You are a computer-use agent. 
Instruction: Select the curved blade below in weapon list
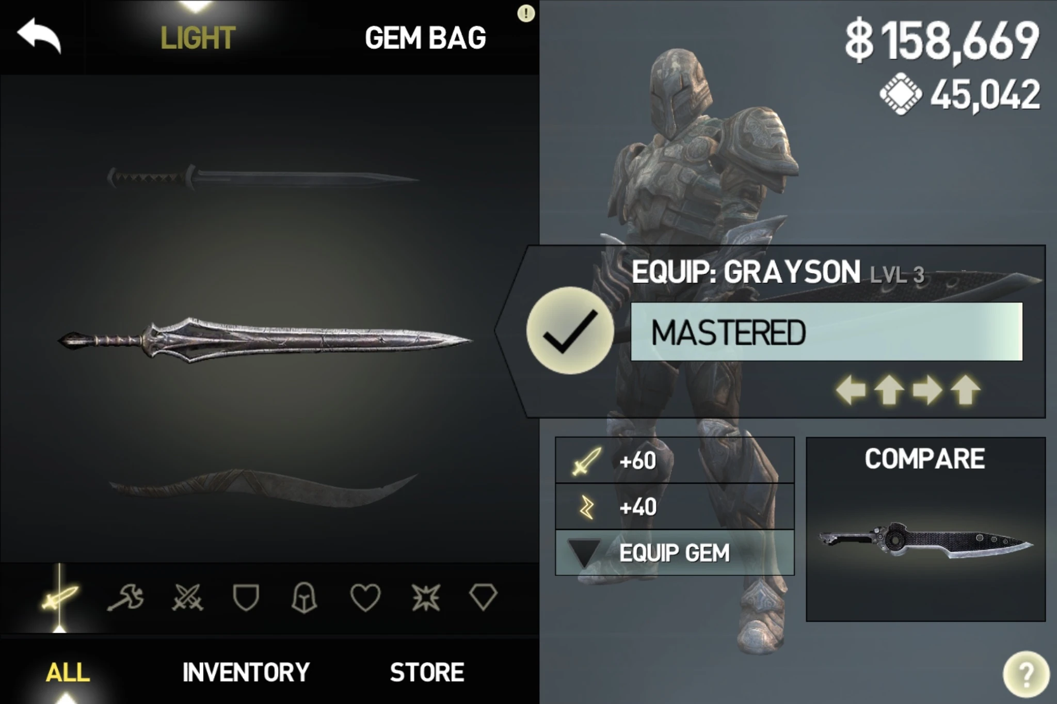pos(263,488)
